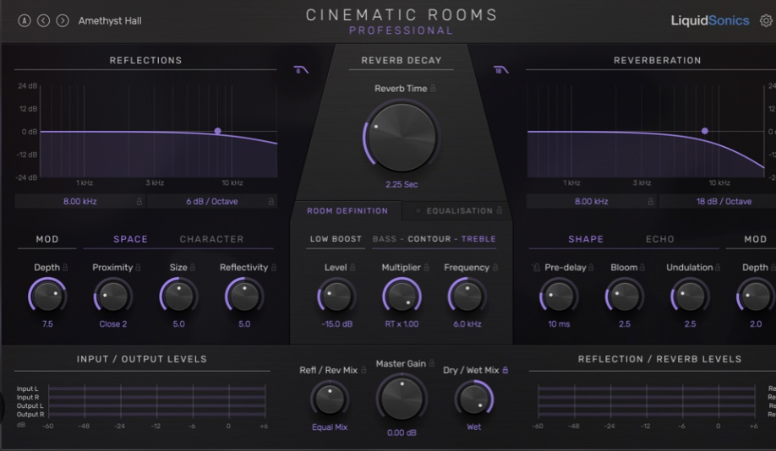Image resolution: width=776 pixels, height=451 pixels.
Task: Lock the Reverb Time parameter
Action: tap(433, 88)
